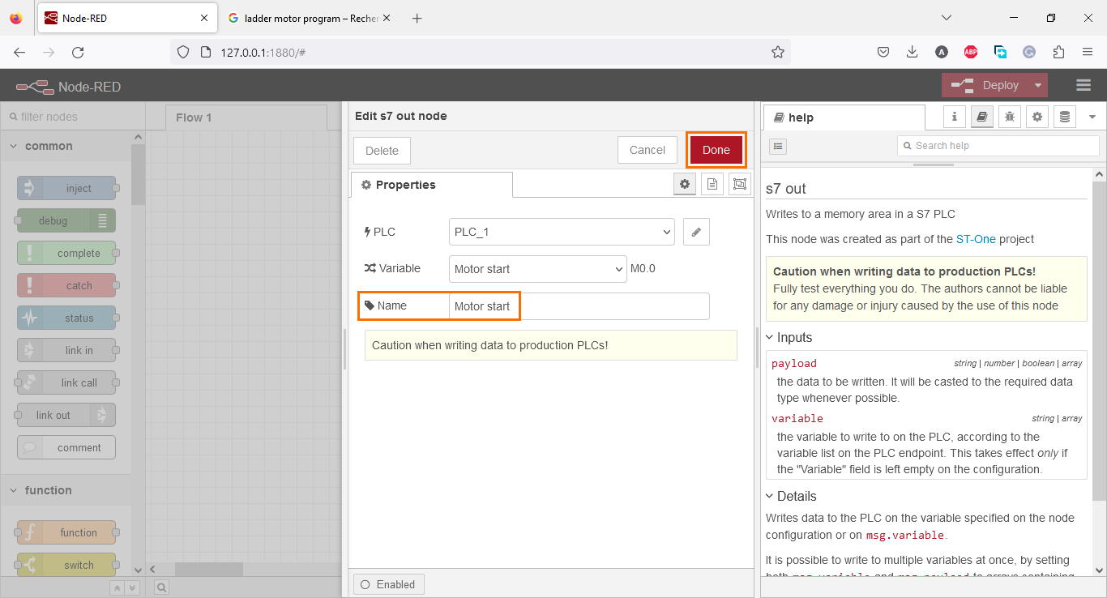Image resolution: width=1107 pixels, height=598 pixels.
Task: Select the debug node from the palette
Action: coord(66,220)
